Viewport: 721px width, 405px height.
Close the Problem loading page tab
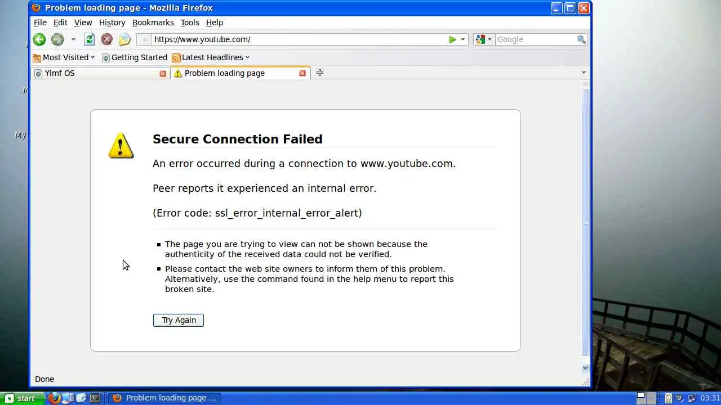302,73
